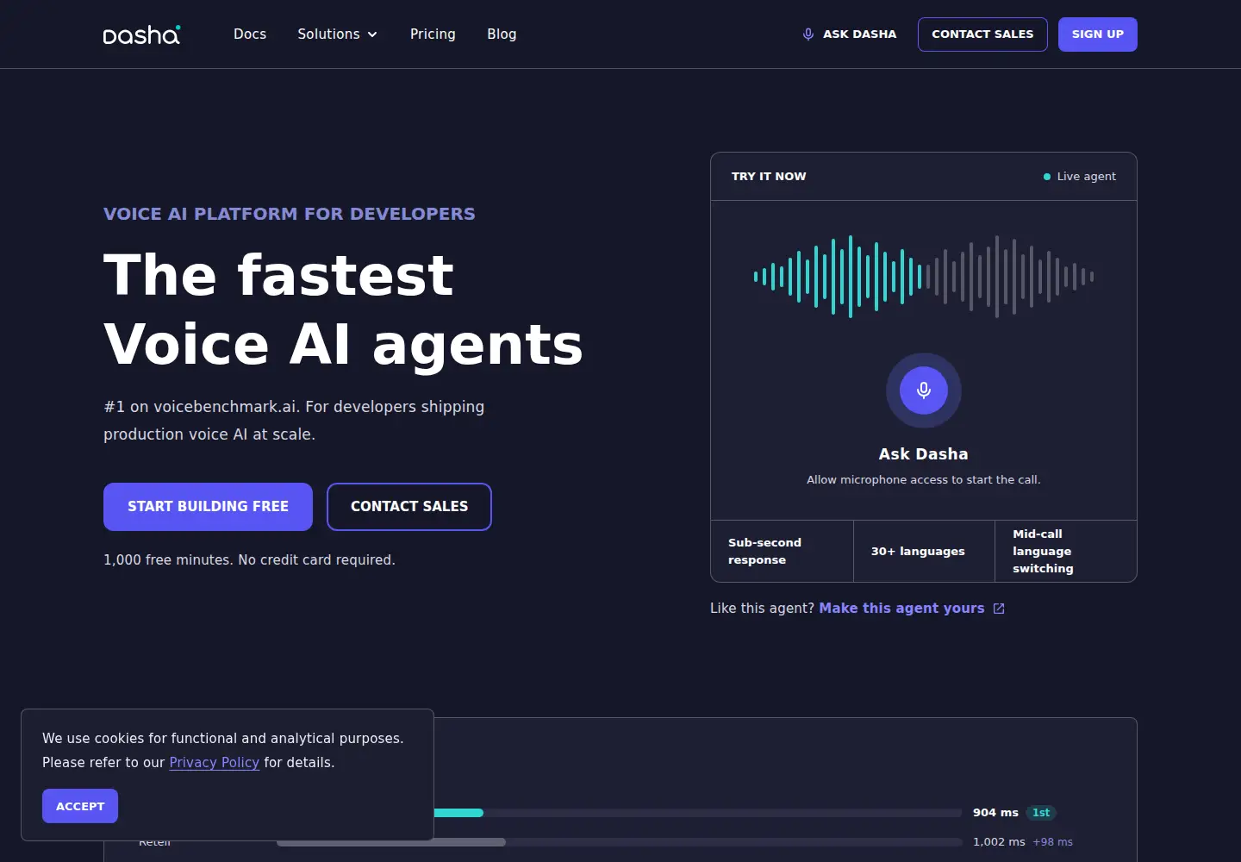Start the call with the round microphone button
1241x862 pixels.
[924, 390]
